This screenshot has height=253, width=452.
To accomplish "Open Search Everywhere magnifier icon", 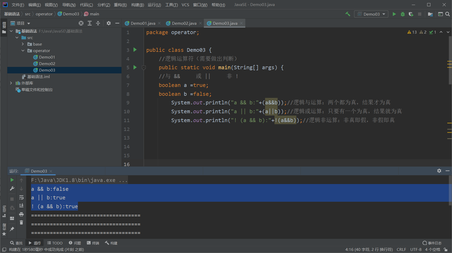I will [x=448, y=14].
